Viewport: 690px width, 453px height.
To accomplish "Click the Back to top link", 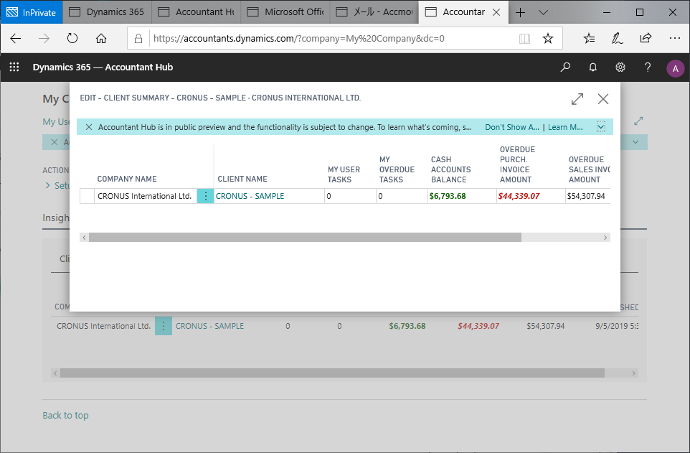I will click(x=65, y=415).
